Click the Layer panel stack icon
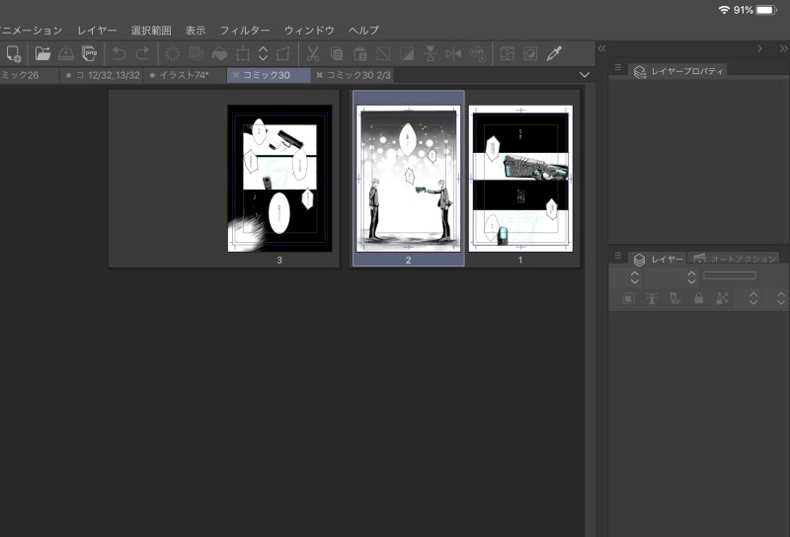Image resolution: width=790 pixels, height=537 pixels. coord(639,260)
